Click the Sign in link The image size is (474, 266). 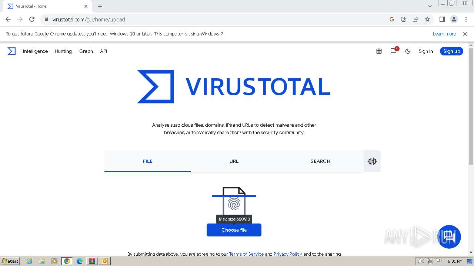point(426,51)
